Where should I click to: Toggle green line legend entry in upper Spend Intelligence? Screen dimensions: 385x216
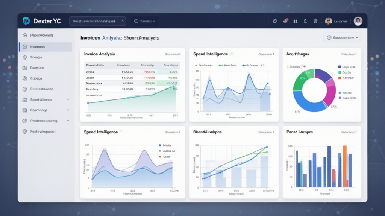tap(227, 65)
